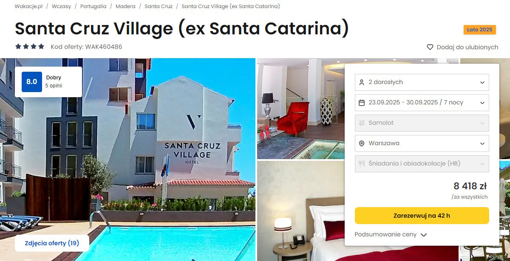Go to Portugalia in breadcrumb
The image size is (510, 261).
point(93,6)
